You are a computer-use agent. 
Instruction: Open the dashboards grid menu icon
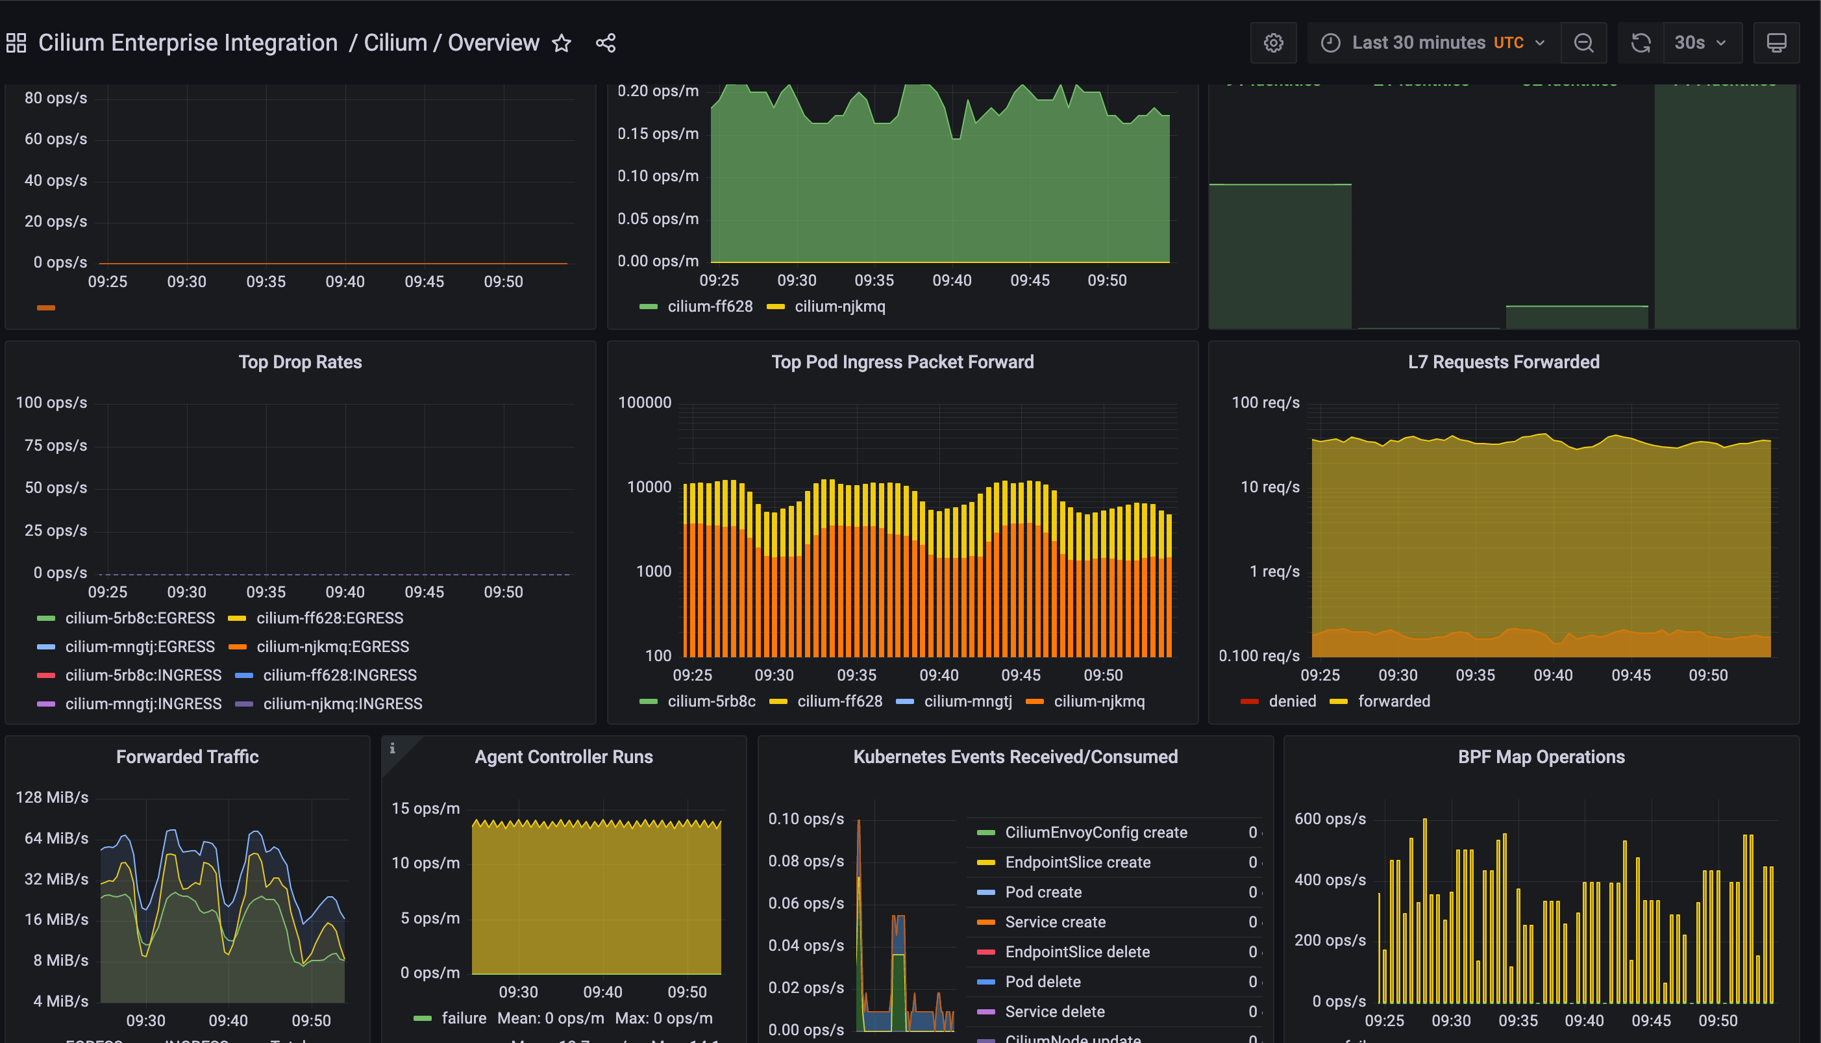click(16, 43)
